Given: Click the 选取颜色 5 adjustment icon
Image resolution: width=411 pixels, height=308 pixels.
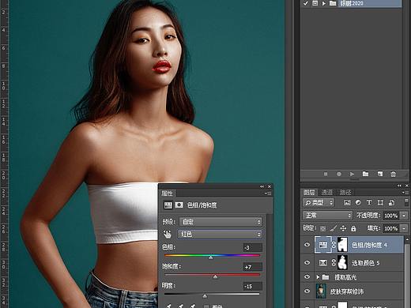Looking at the screenshot, I should (x=323, y=263).
